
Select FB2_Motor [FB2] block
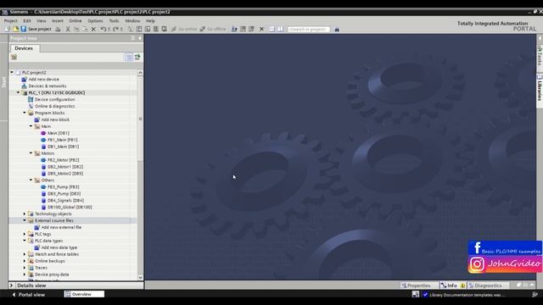coord(64,160)
